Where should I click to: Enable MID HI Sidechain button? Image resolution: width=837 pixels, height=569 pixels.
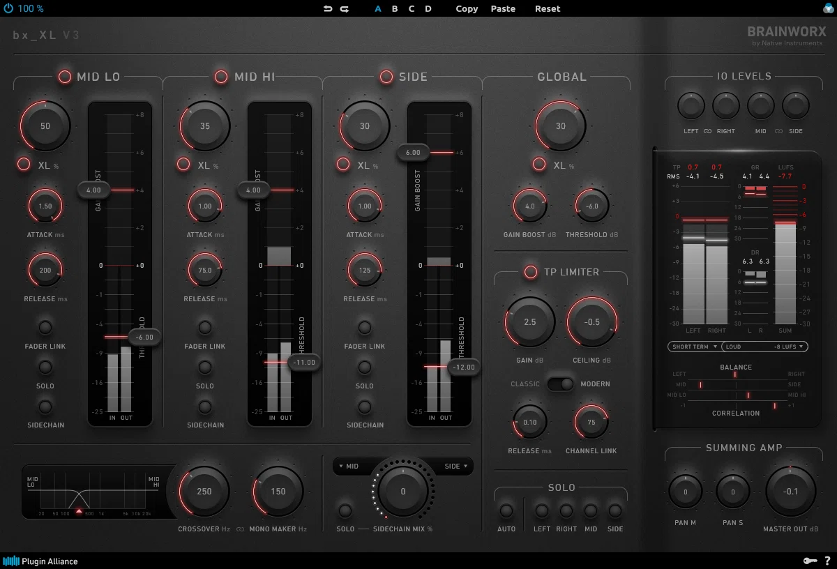point(205,407)
